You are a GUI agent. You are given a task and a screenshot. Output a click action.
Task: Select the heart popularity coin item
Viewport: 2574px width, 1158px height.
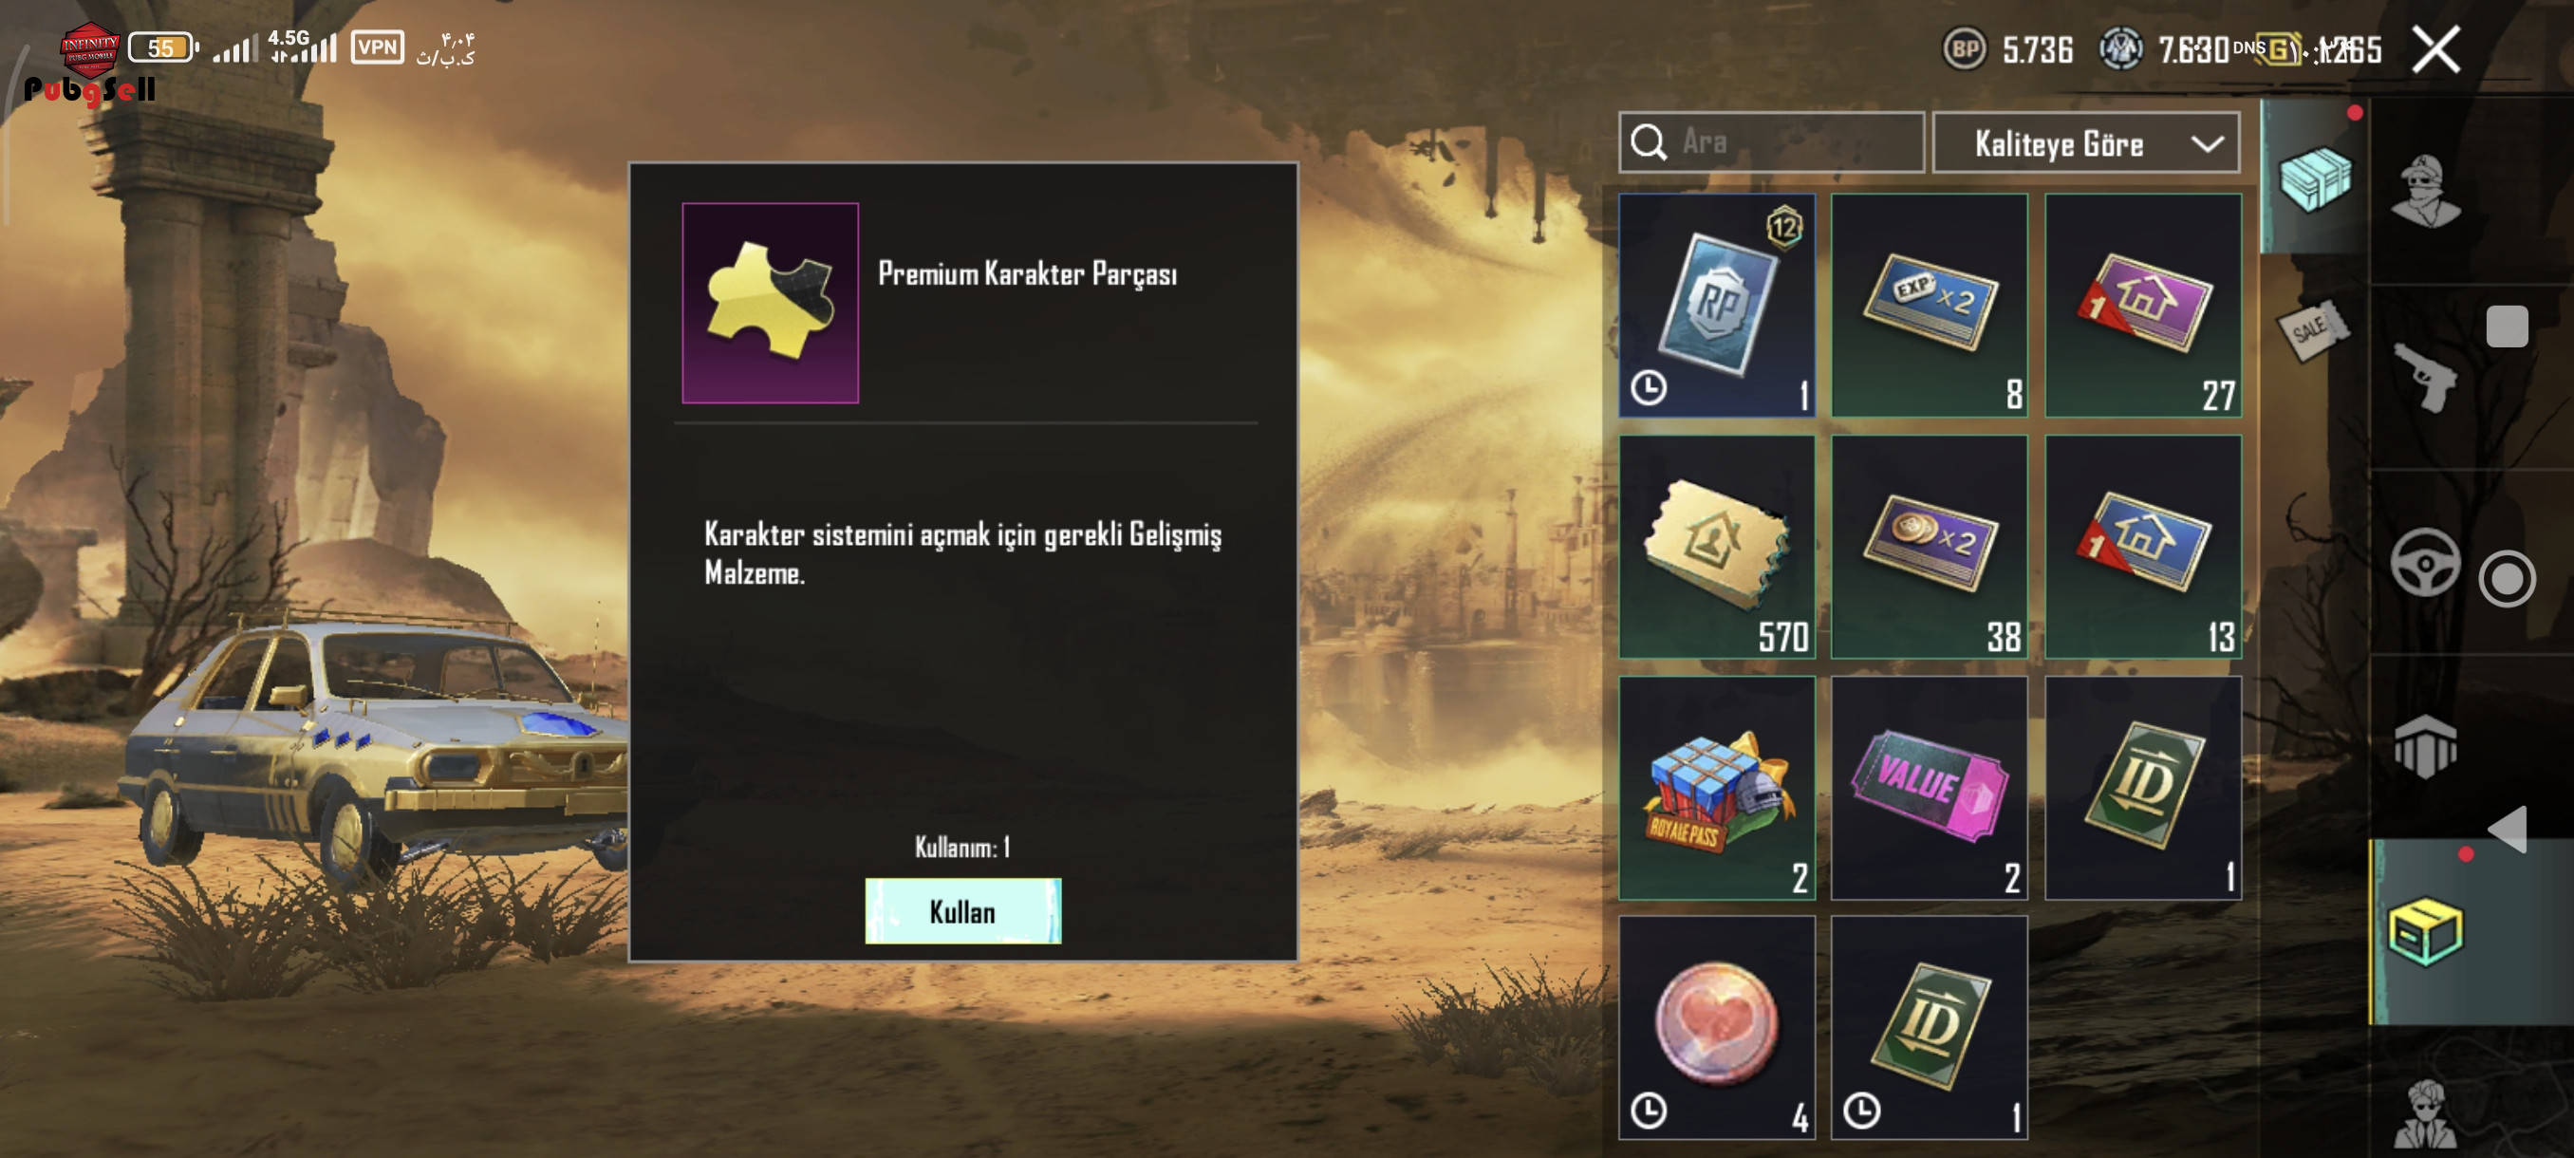coord(1717,1028)
